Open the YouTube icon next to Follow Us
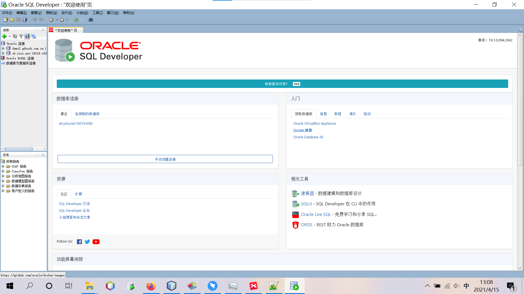The height and width of the screenshot is (294, 524). coord(96,242)
